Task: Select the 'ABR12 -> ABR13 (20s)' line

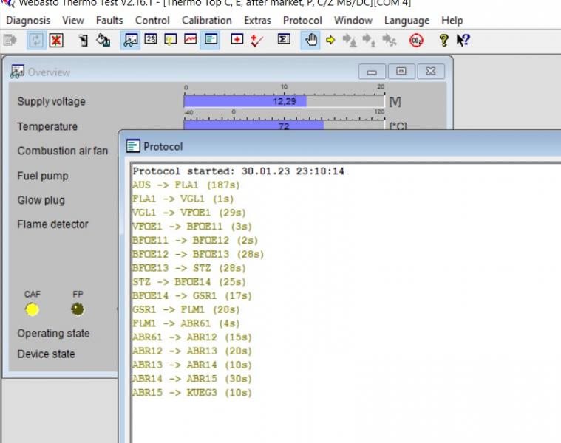Action: coord(192,351)
